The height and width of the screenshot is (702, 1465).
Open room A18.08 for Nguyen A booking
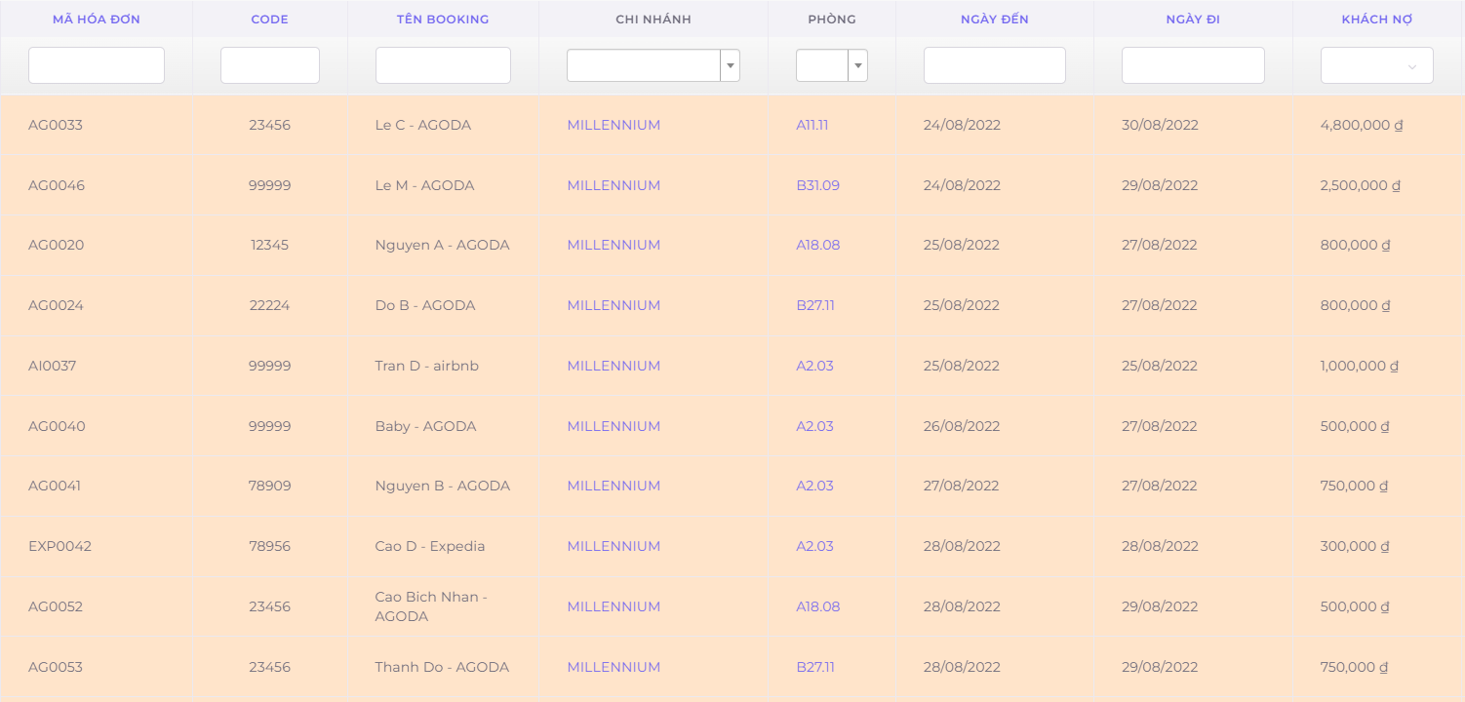[817, 245]
